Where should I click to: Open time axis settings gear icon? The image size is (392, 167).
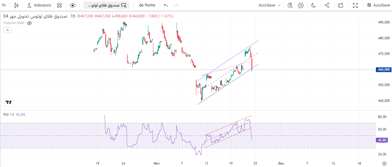(384, 164)
